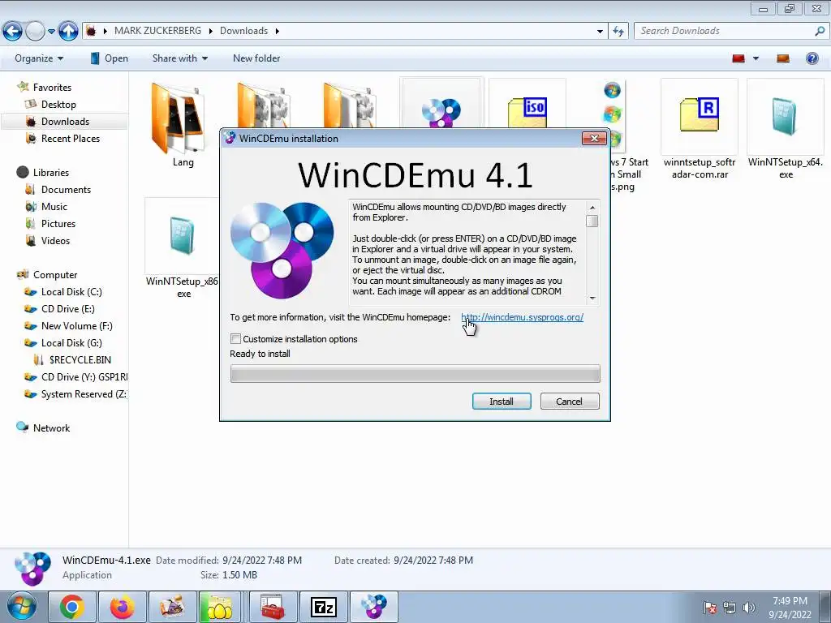Select Network in navigation pane
Viewport: 831px width, 623px height.
(x=51, y=428)
